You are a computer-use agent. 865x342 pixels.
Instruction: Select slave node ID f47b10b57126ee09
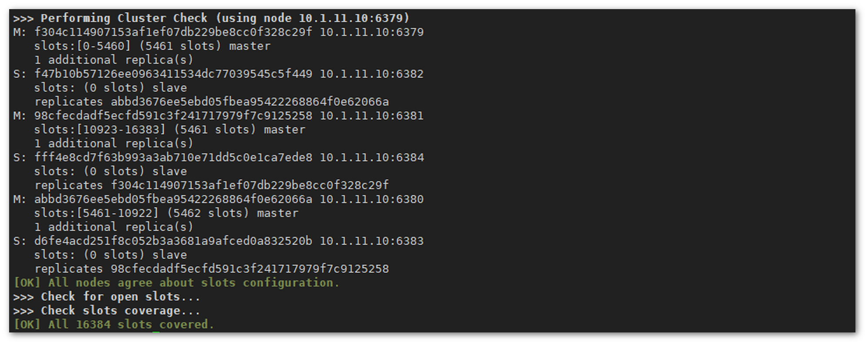pos(173,74)
